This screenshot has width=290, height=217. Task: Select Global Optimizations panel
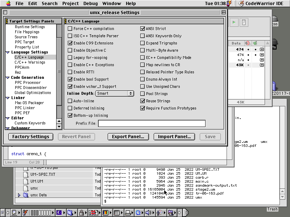(33, 93)
